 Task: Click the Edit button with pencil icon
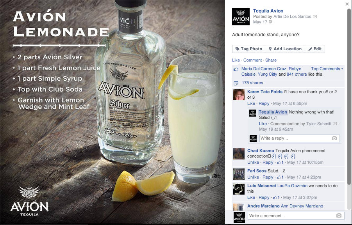tap(315, 49)
